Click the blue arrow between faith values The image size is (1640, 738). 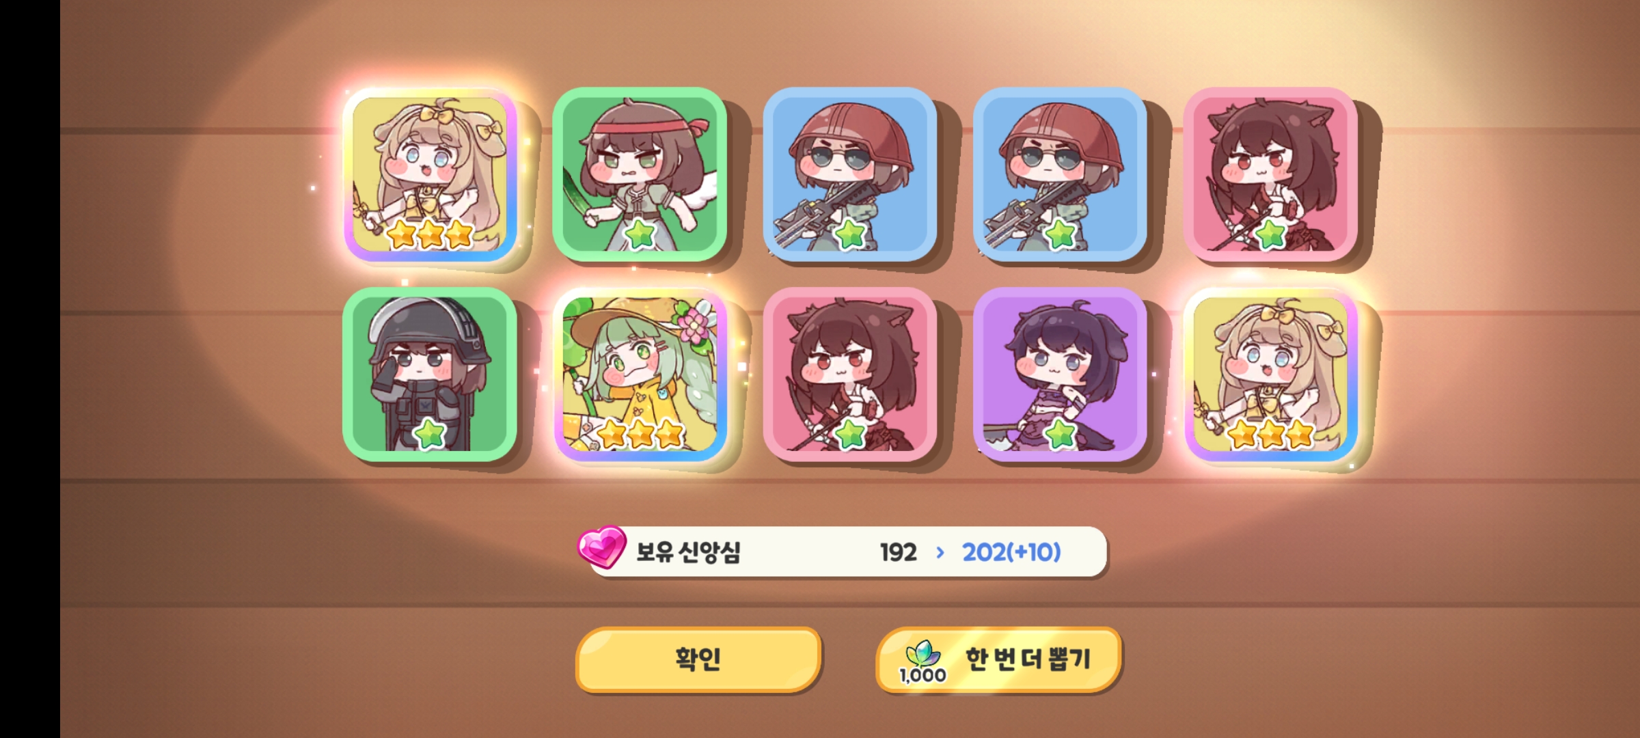point(940,552)
